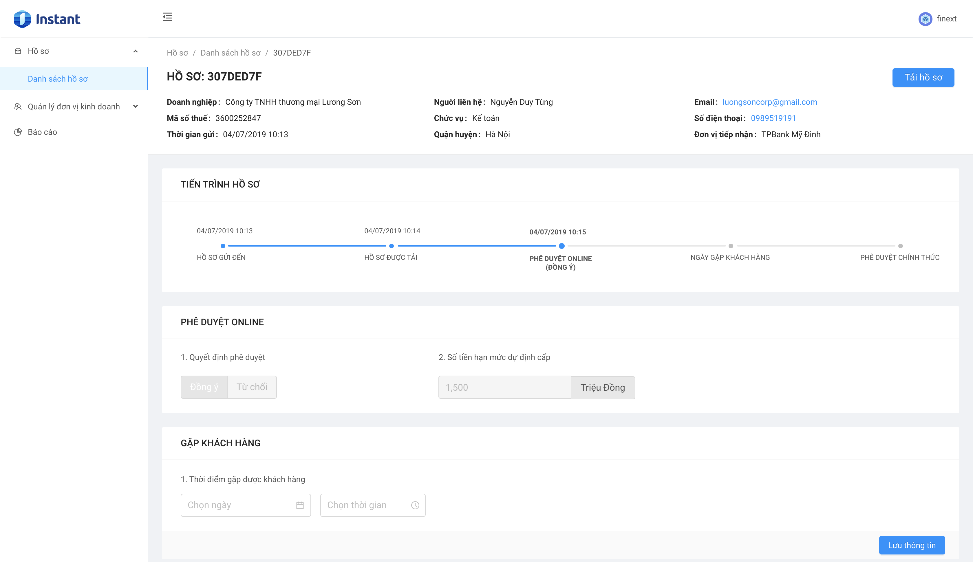Click the Hồ sơ inbox icon in the sidebar
Viewport: 973px width, 562px height.
pos(18,51)
